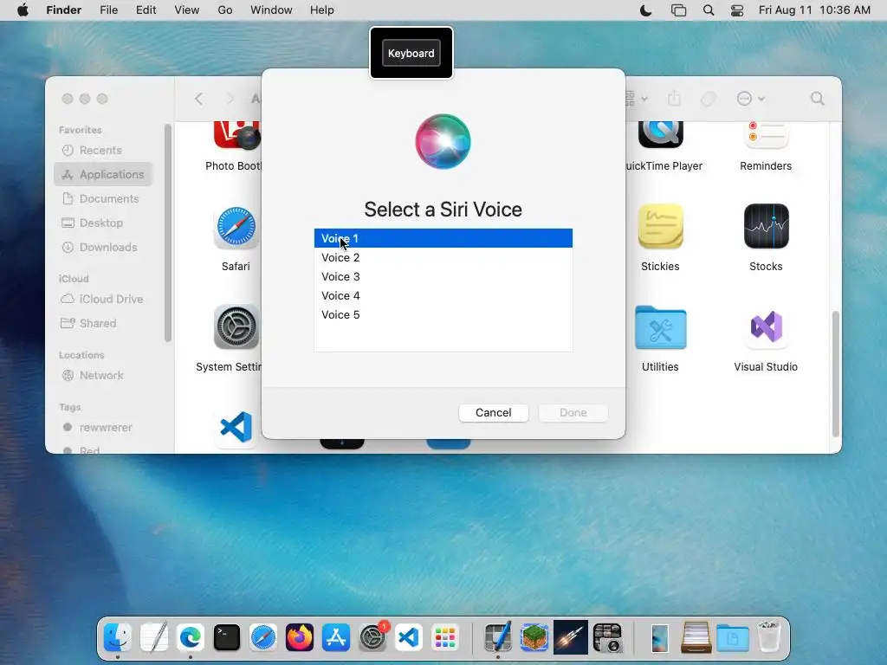Select the QuickTime Player app icon in Finder
The image size is (887, 665).
tap(660, 134)
